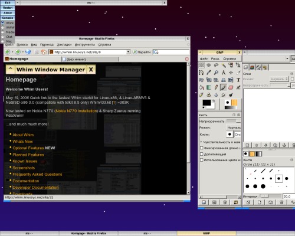Switch to the Media desktop radio button
The width and height of the screenshot is (295, 236).
coord(2,32)
